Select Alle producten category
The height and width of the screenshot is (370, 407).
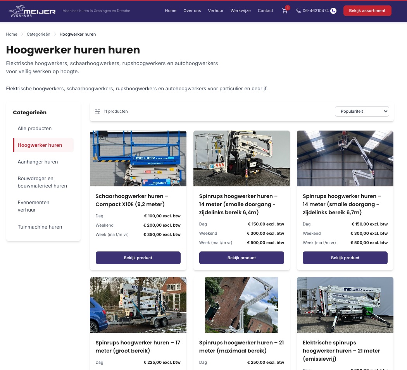(x=43, y=129)
